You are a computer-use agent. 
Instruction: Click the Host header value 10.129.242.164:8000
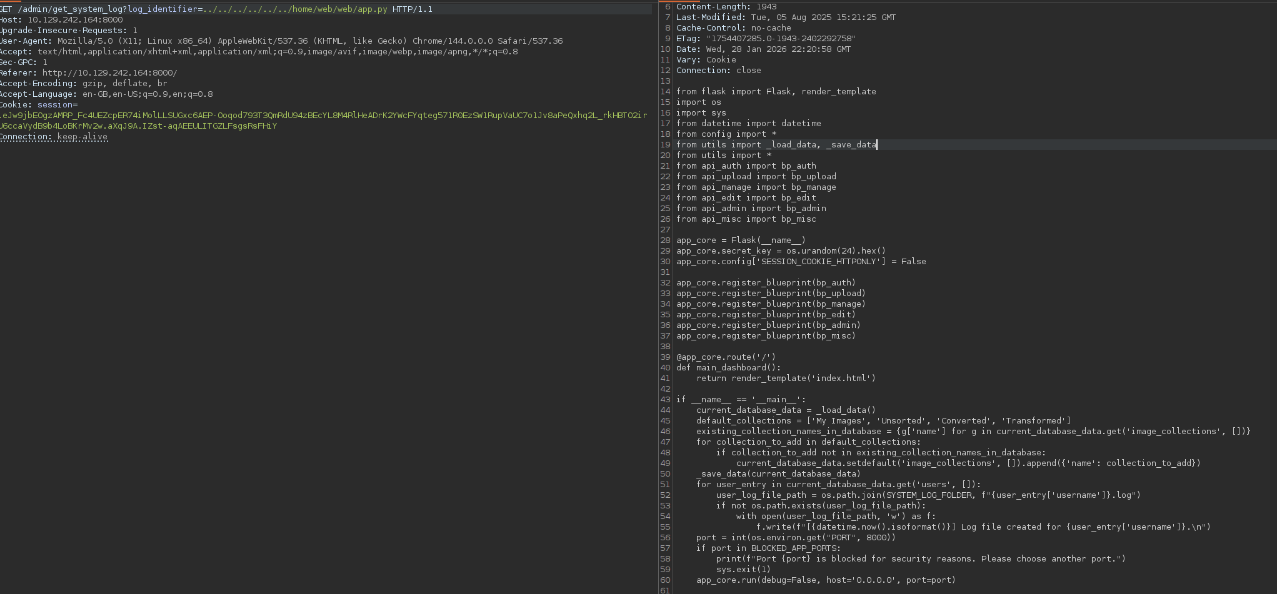(x=75, y=20)
